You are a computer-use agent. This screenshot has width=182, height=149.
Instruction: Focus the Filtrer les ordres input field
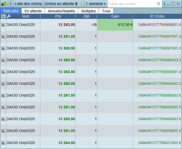click(x=132, y=4)
